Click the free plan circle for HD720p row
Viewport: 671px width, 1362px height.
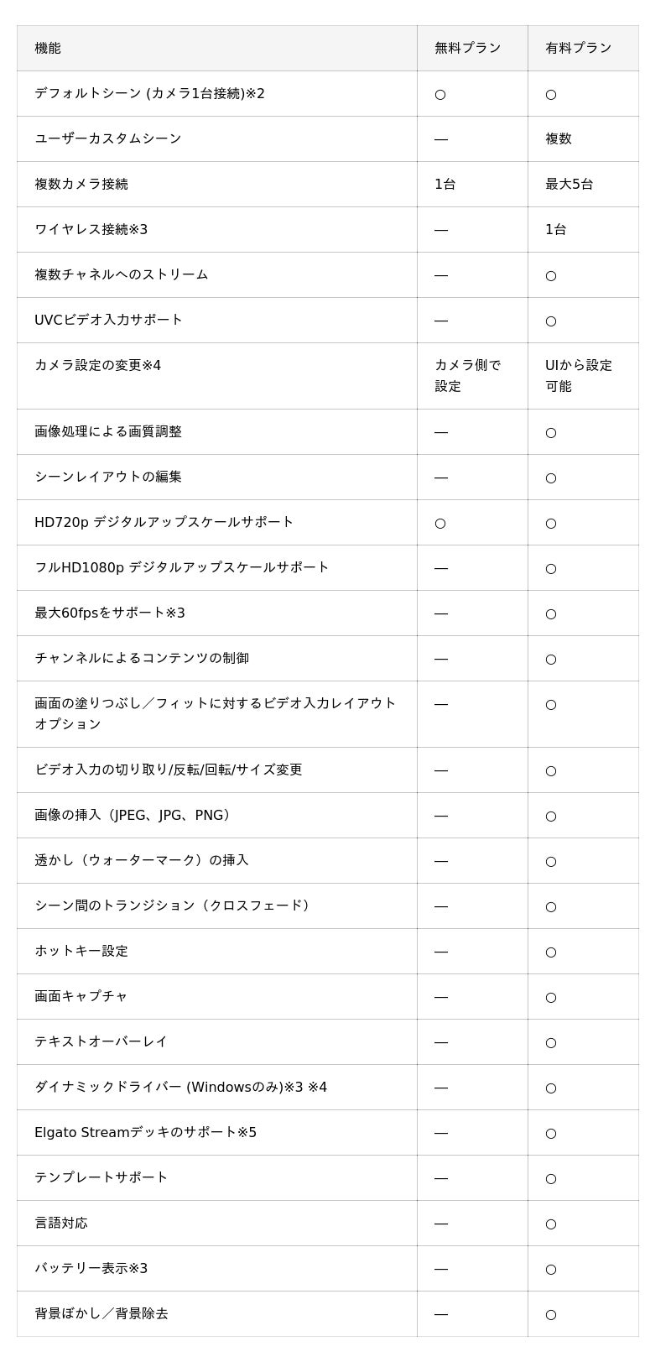coord(440,524)
